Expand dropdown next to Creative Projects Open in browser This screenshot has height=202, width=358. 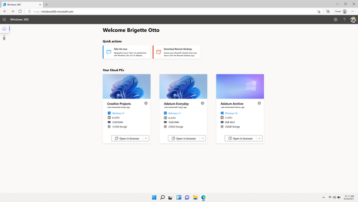coord(146,138)
